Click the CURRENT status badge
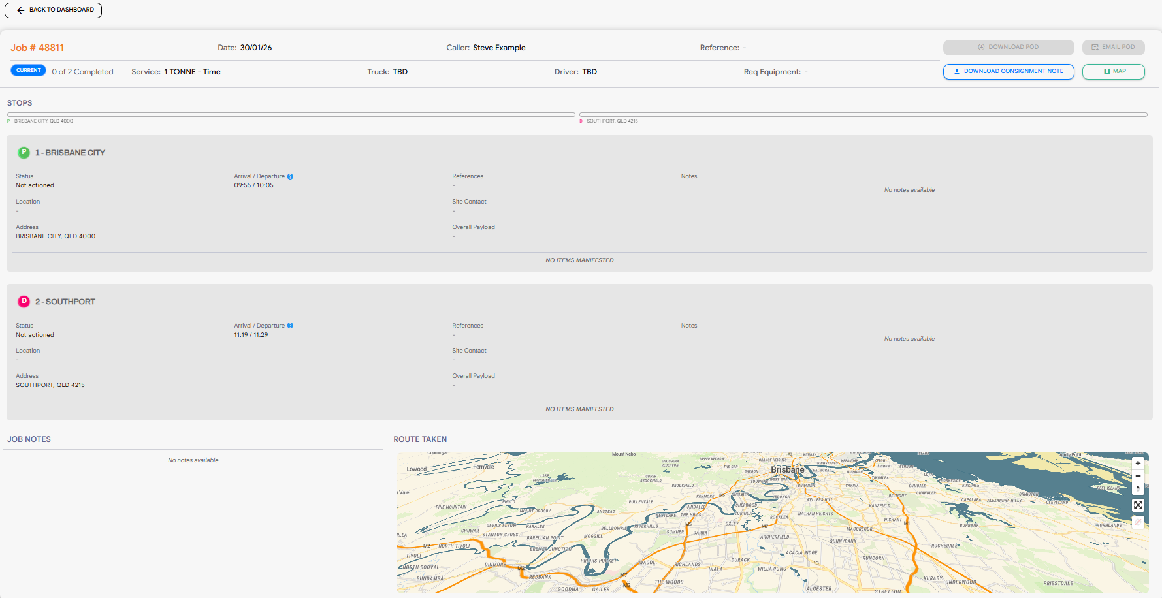This screenshot has width=1162, height=598. 28,71
